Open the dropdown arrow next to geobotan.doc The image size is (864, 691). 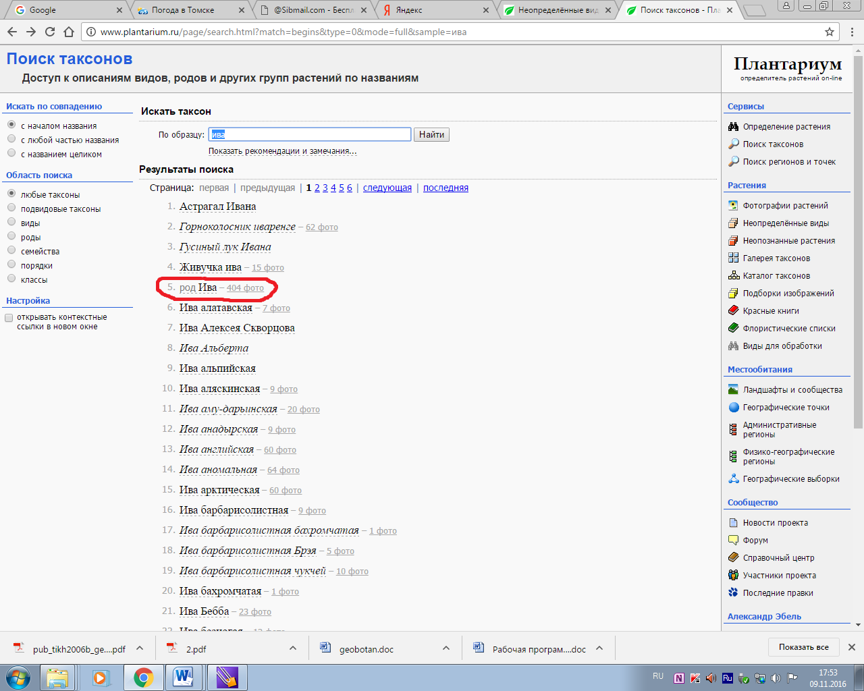click(x=446, y=648)
